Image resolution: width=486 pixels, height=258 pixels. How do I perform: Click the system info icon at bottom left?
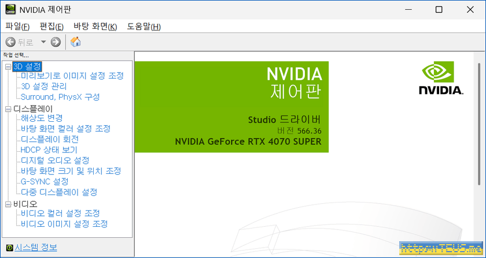(8, 248)
